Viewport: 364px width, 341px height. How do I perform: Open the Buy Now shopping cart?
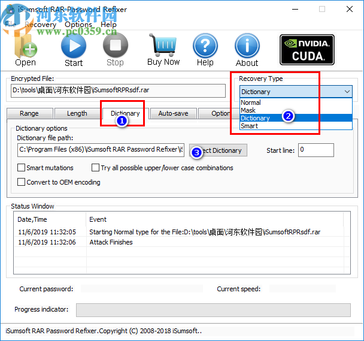[x=163, y=49]
